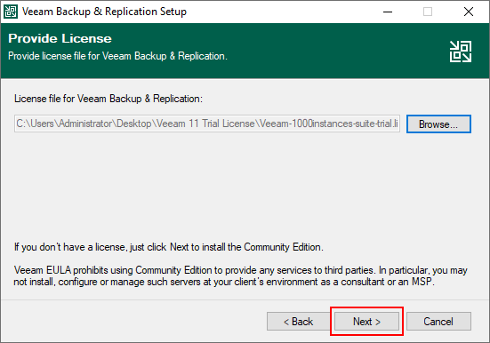490x343 pixels.
Task: Go to the next setup step
Action: coord(366,321)
